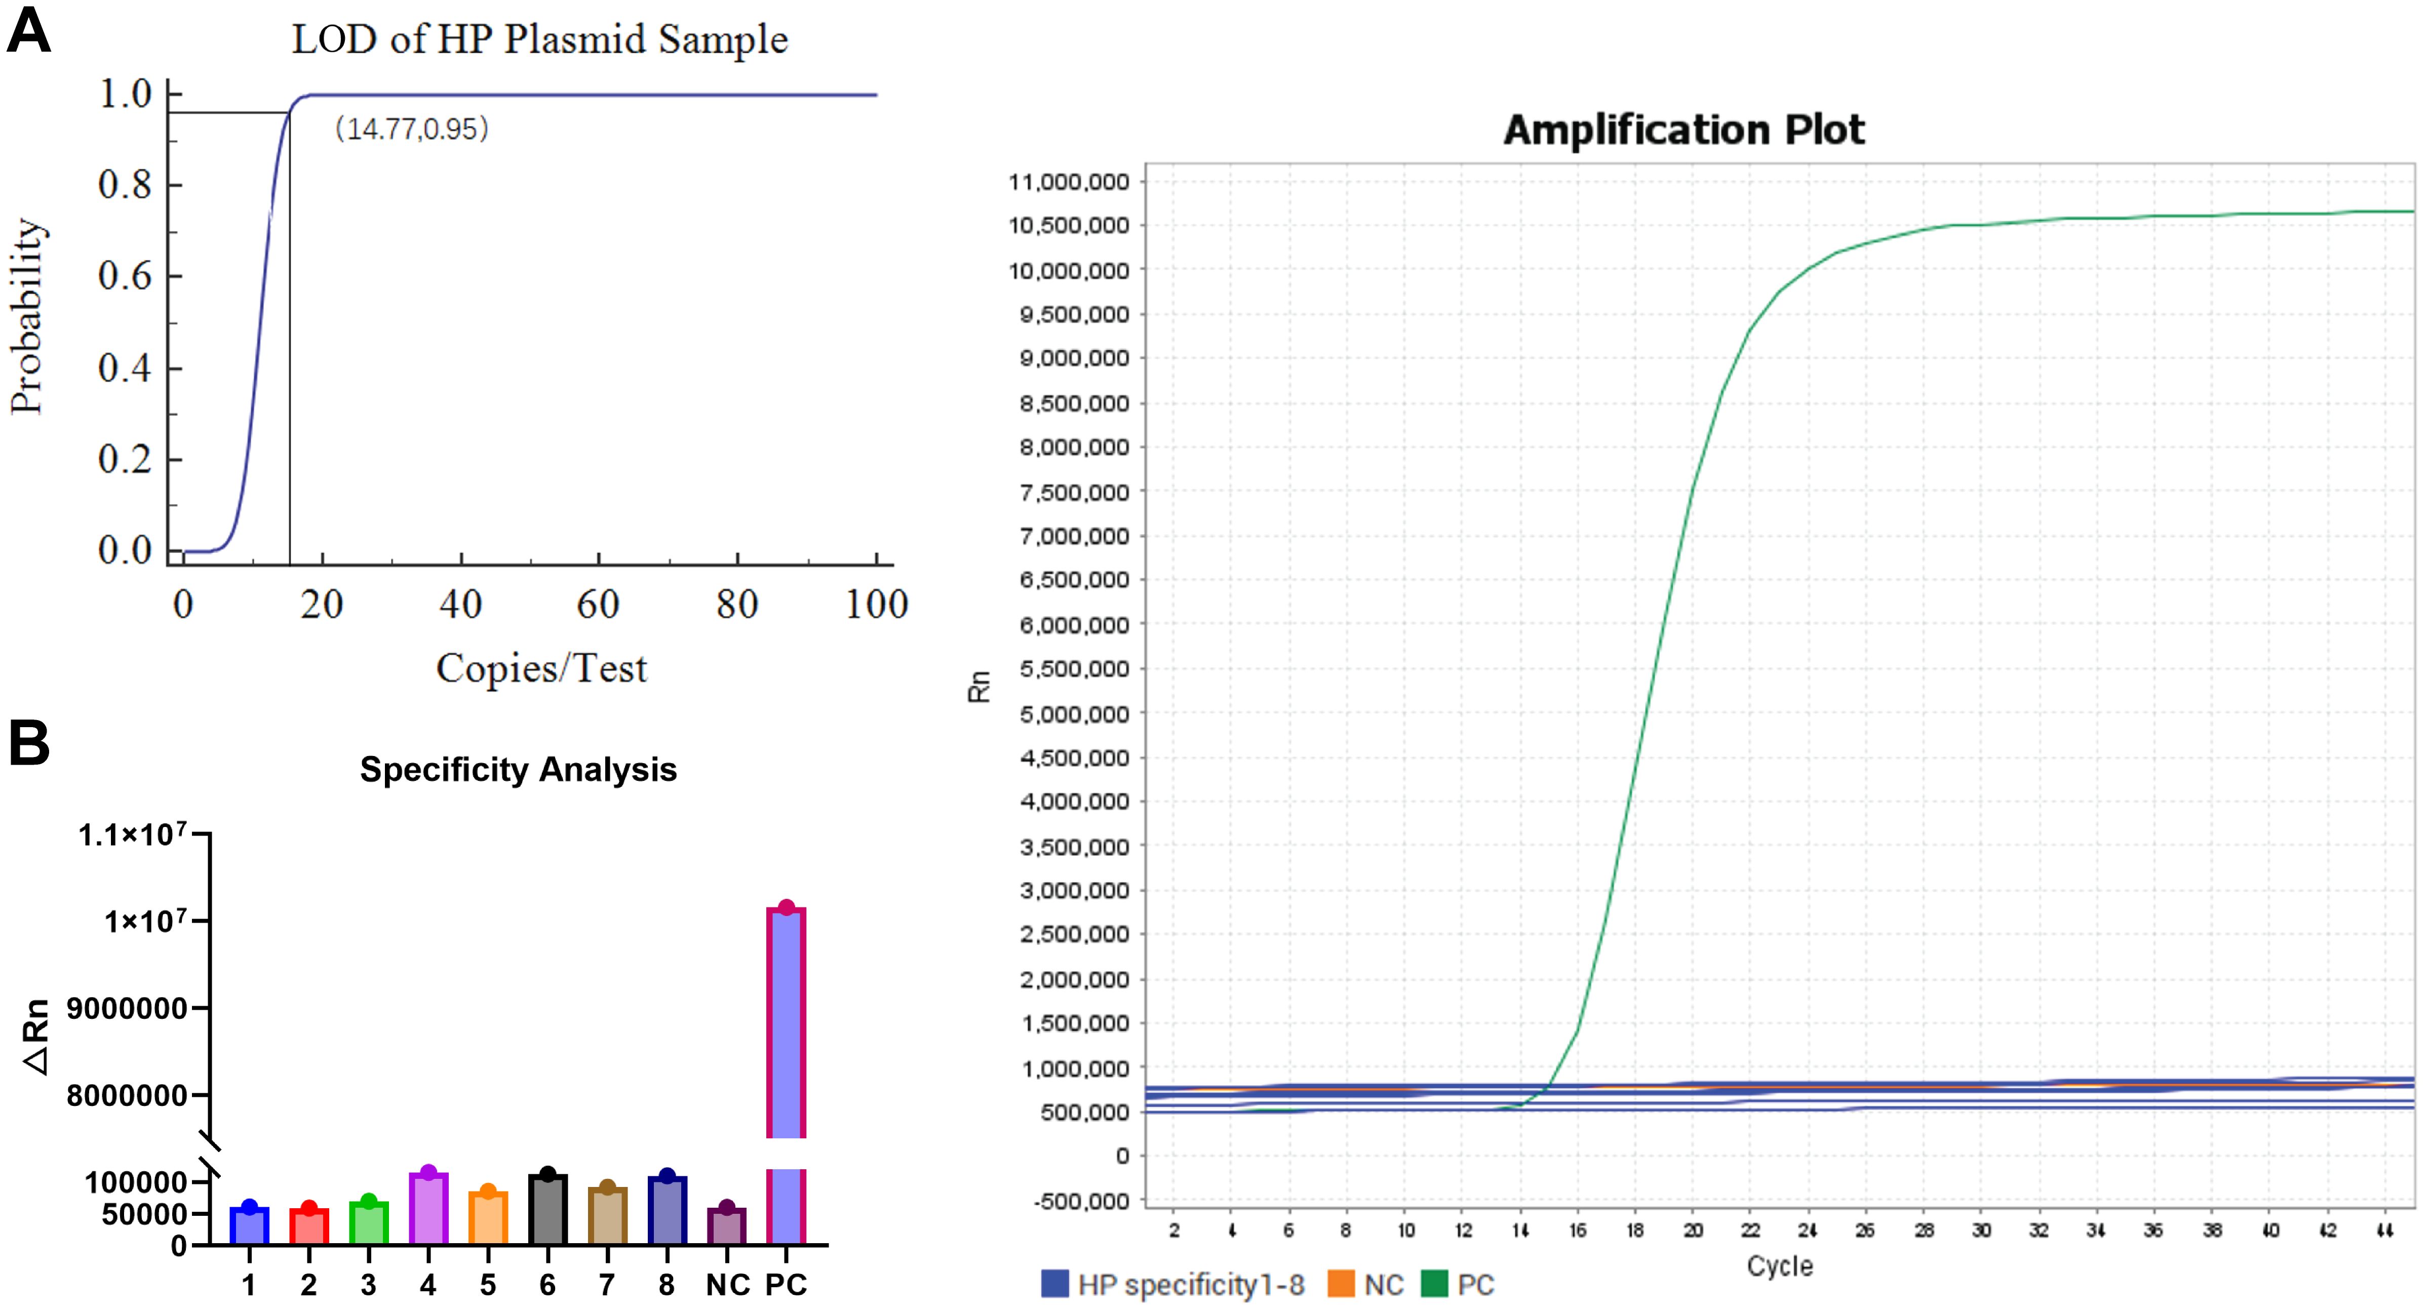Click cycle number 30 on amplification x-axis
This screenshot has height=1309, width=2424.
click(1981, 1230)
